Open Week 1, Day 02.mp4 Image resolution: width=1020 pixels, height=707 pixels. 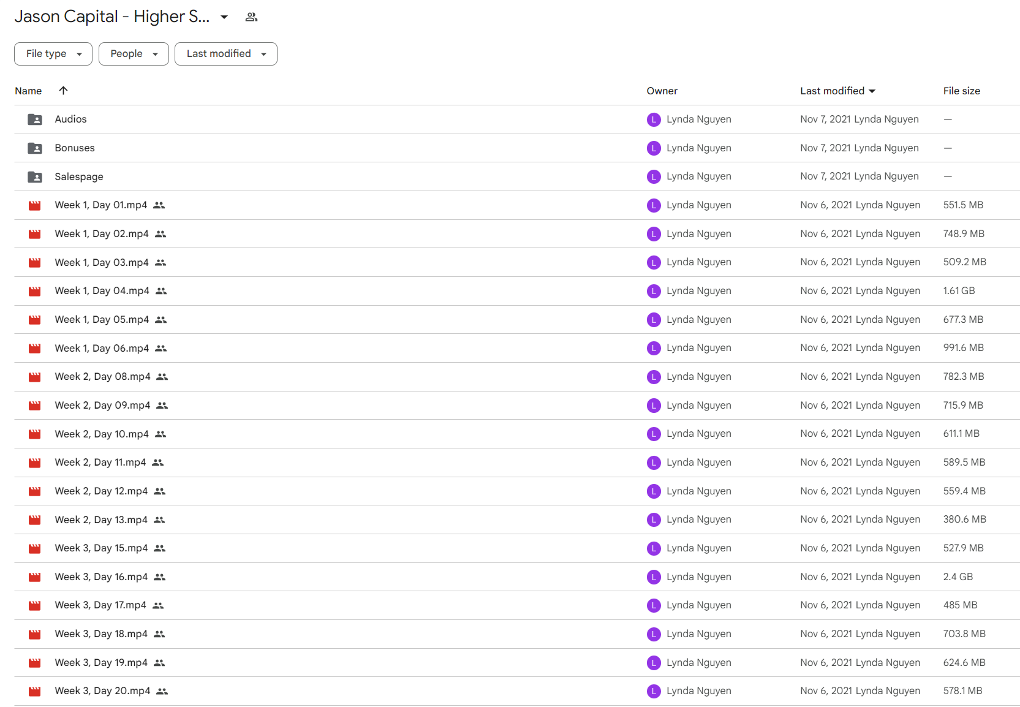click(x=102, y=234)
